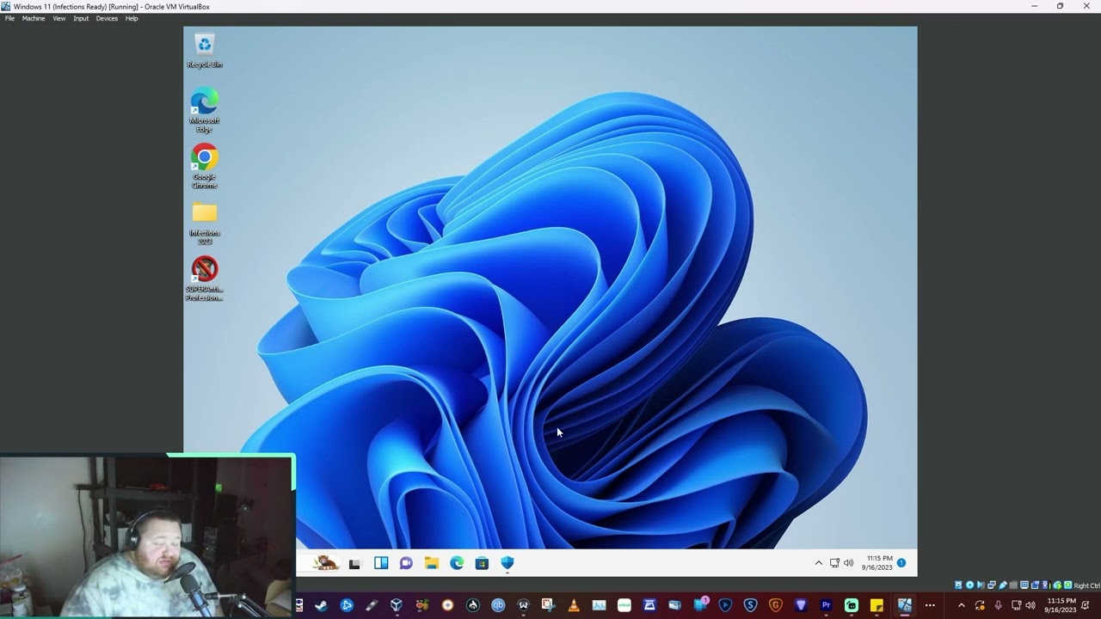Open the guest blue notification badge
The image size is (1101, 619).
(x=901, y=563)
